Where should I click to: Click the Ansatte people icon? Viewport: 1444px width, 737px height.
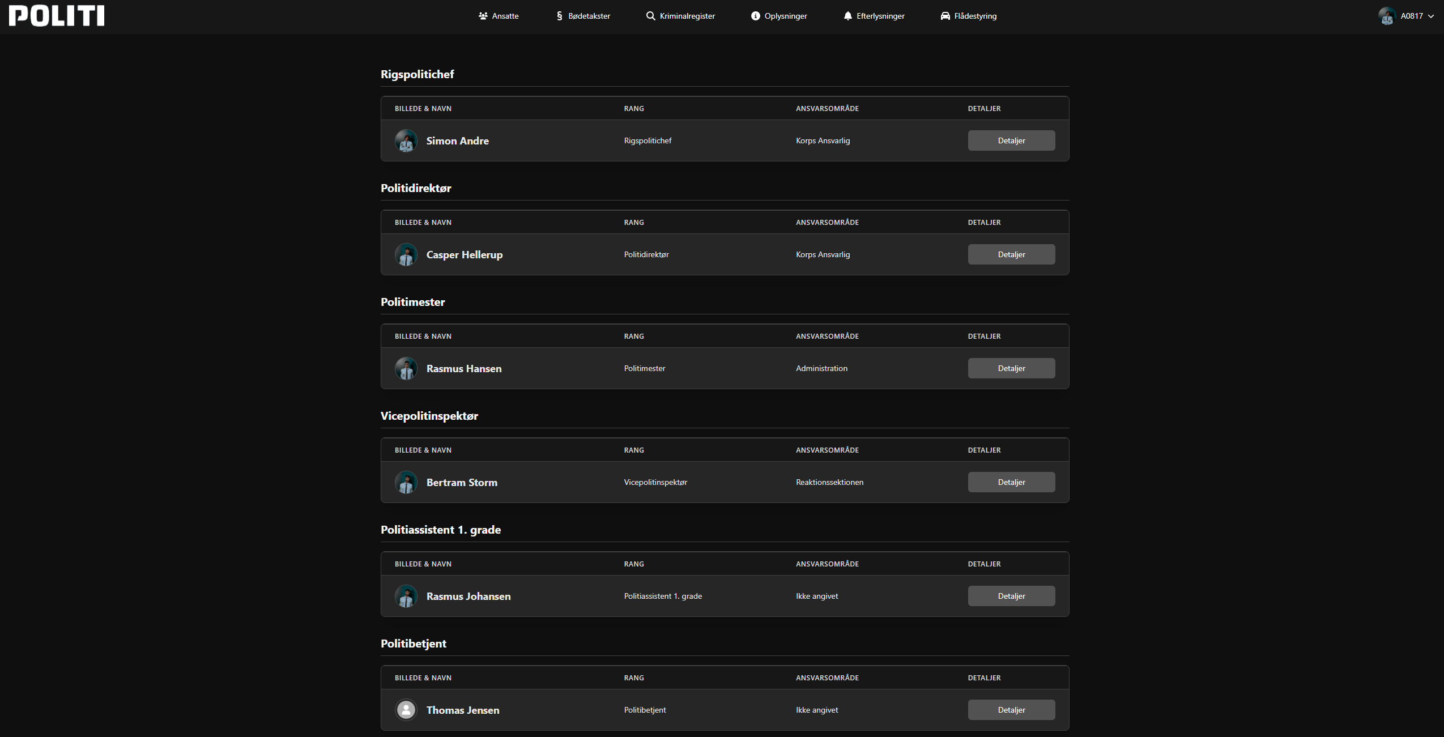click(x=483, y=16)
